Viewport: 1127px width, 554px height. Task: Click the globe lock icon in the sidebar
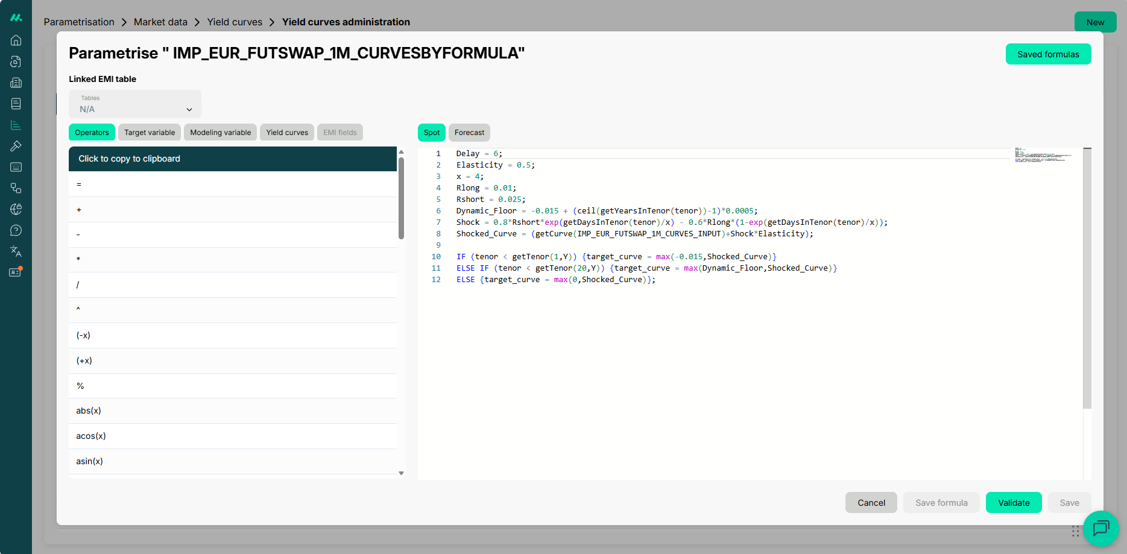[16, 209]
